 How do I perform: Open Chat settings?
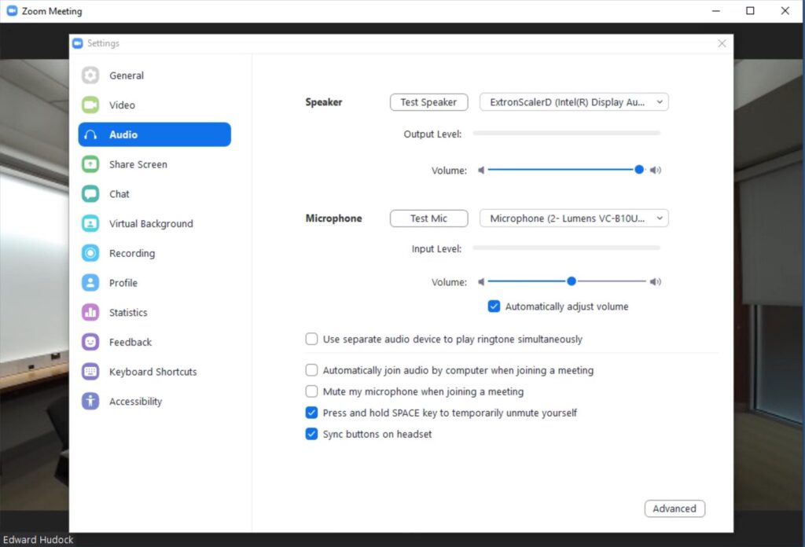tap(155, 194)
